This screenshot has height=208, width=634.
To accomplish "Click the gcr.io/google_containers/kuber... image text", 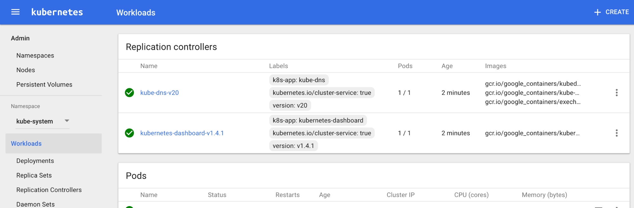I will pyautogui.click(x=532, y=133).
